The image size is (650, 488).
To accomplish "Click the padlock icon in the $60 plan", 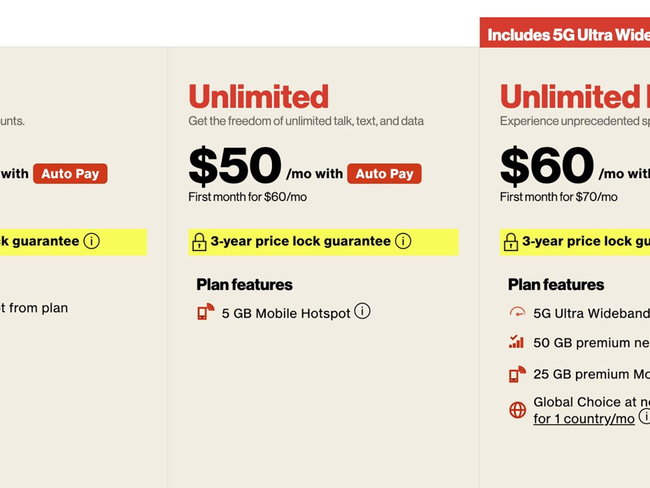I will click(x=511, y=242).
